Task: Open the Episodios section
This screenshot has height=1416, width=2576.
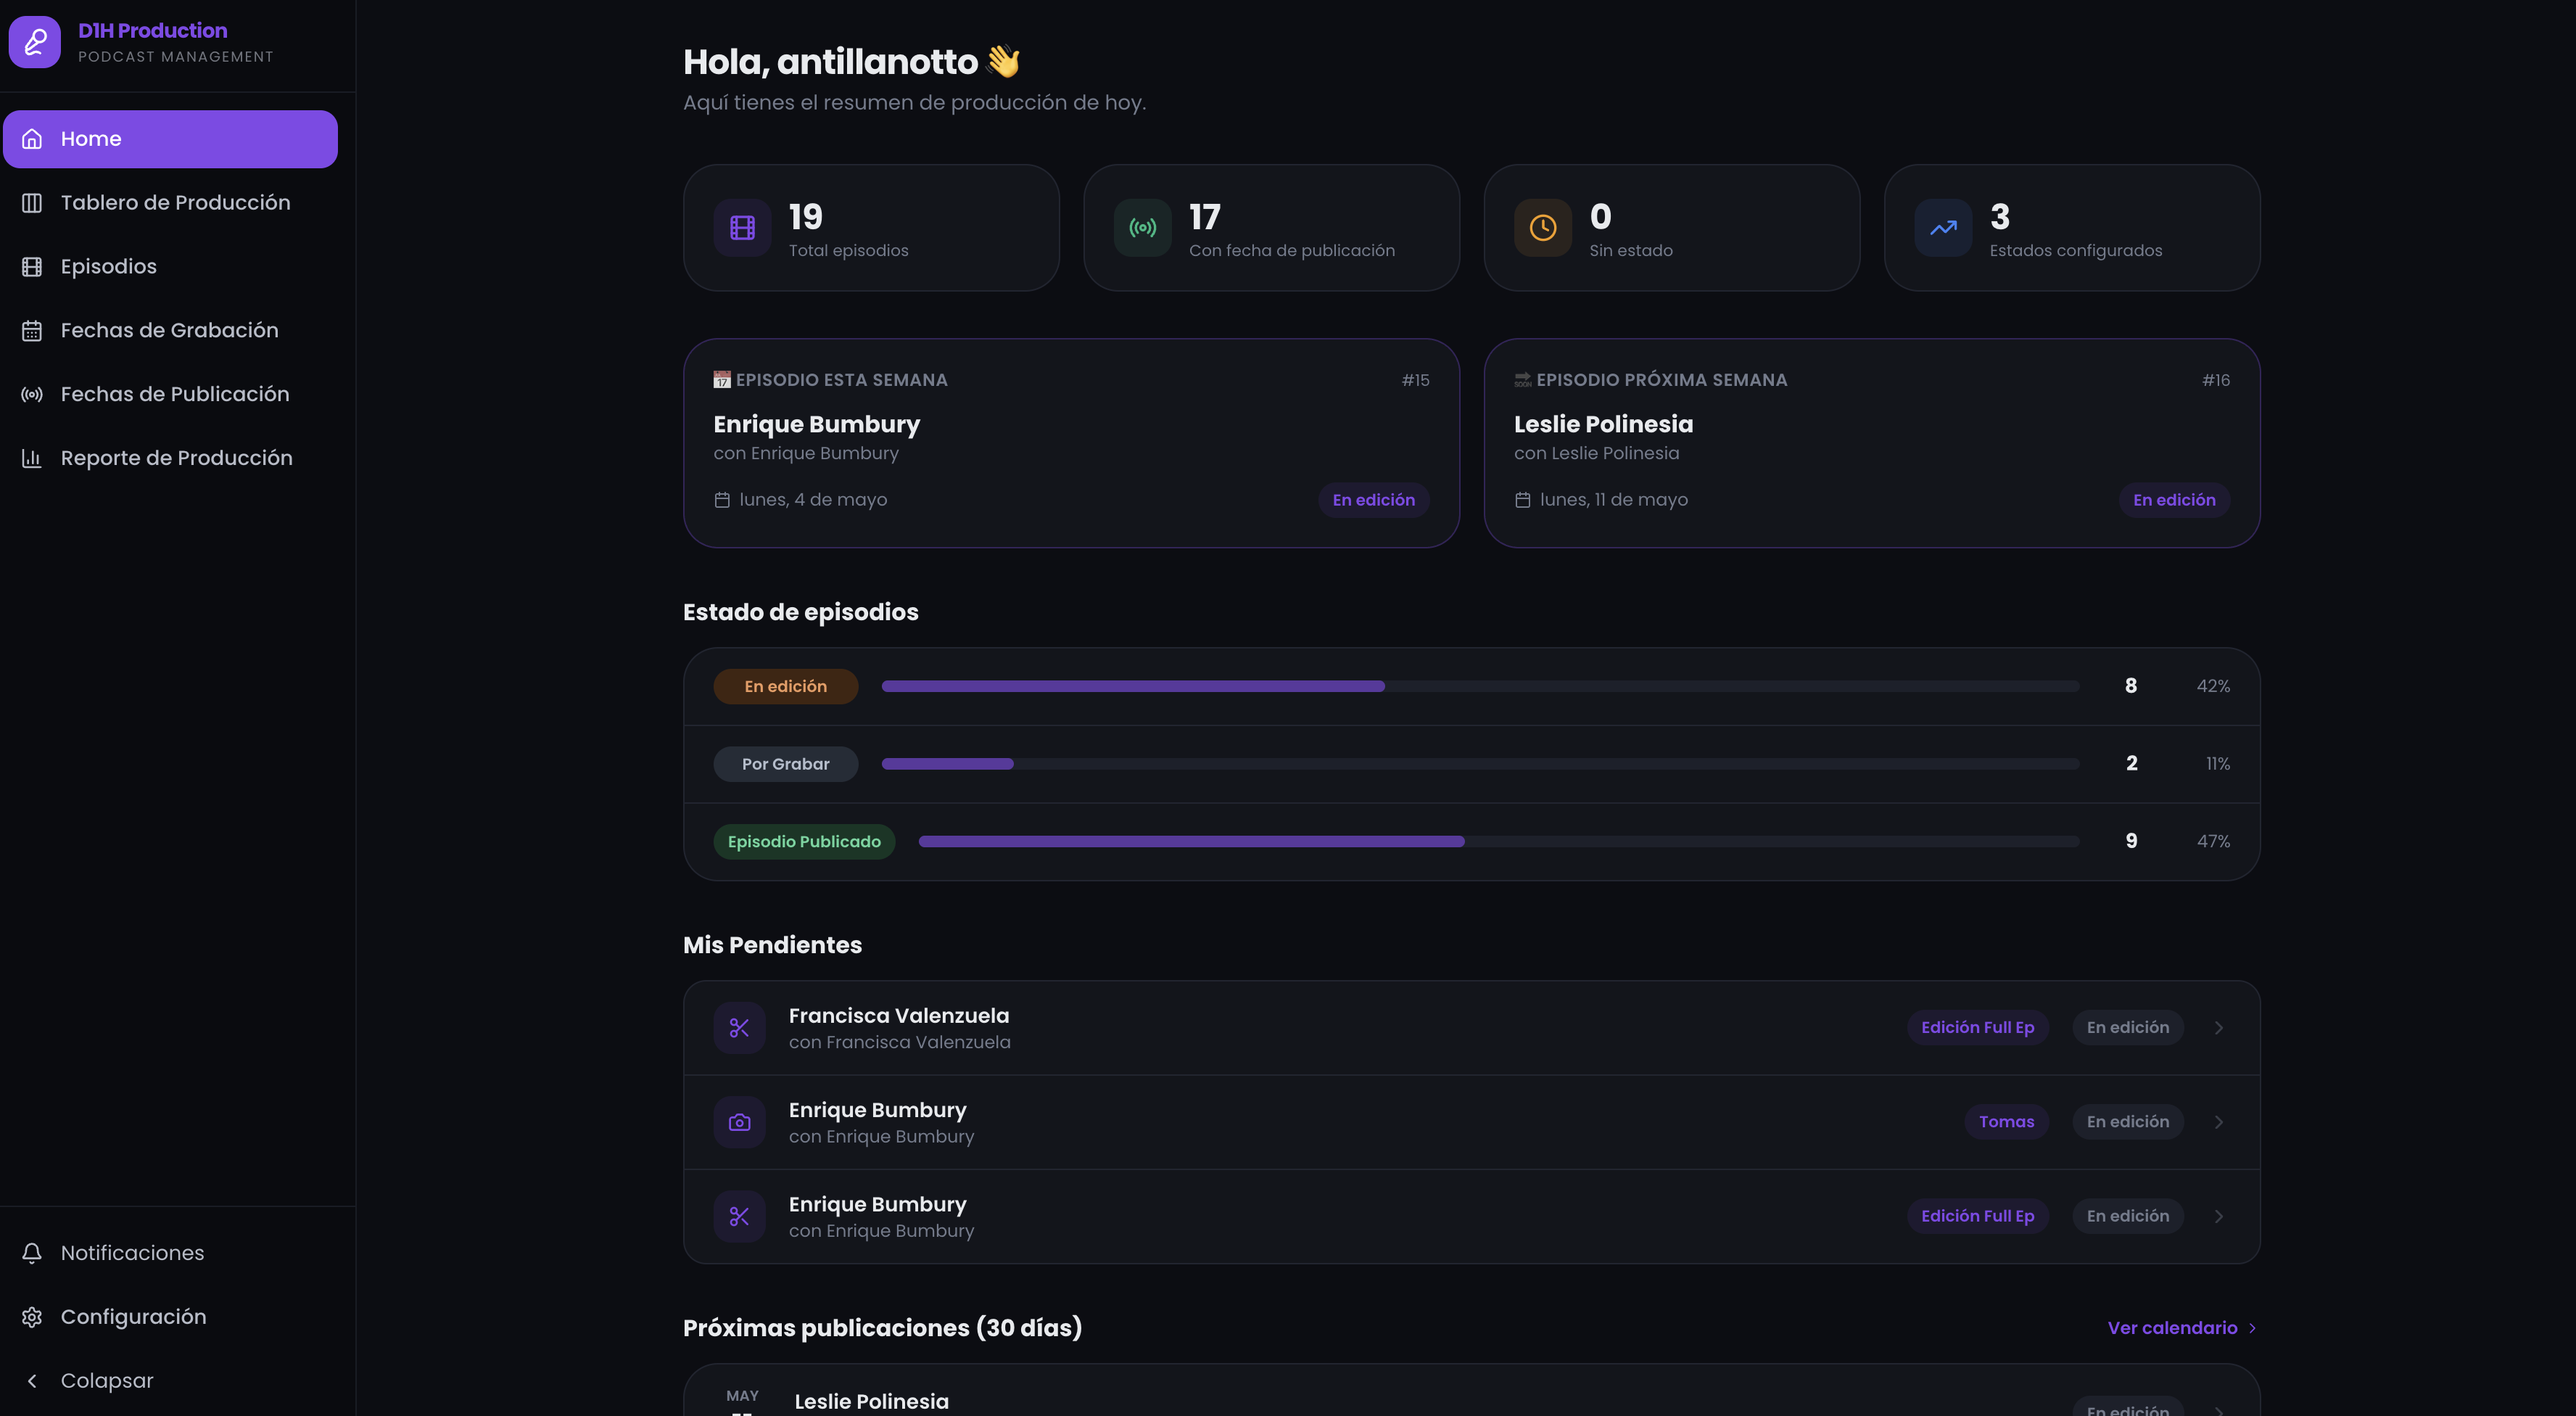Action: click(x=170, y=267)
